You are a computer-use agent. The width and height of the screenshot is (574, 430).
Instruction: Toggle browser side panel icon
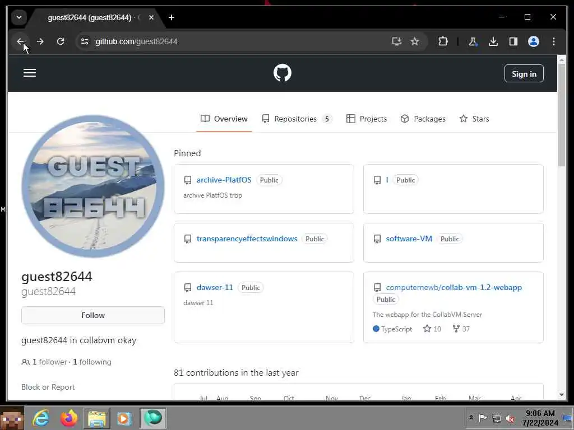(513, 41)
